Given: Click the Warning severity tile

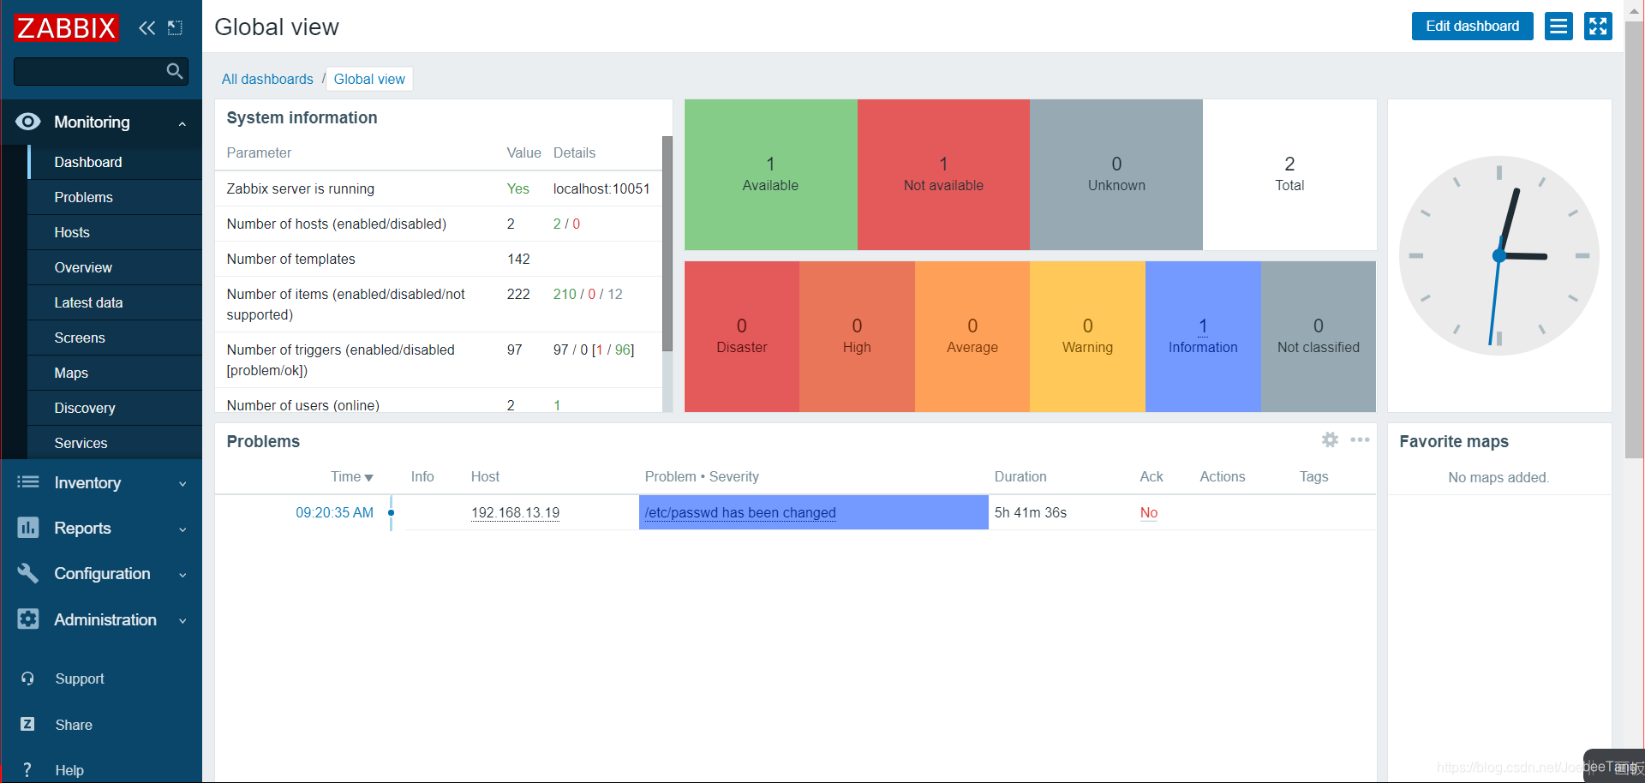Looking at the screenshot, I should 1087,337.
